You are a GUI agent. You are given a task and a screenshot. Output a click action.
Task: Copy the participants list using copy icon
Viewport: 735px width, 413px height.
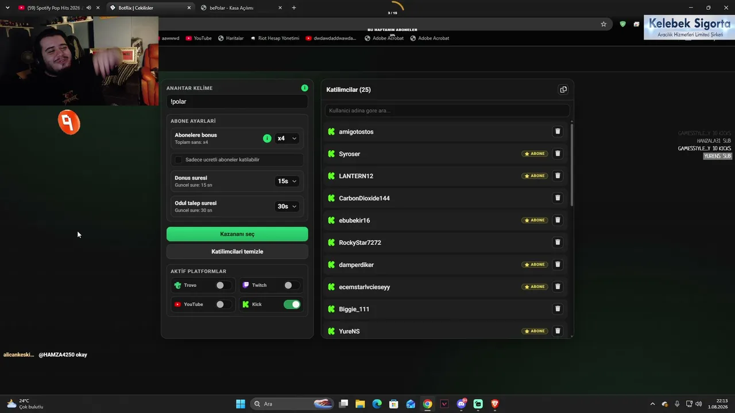563,89
